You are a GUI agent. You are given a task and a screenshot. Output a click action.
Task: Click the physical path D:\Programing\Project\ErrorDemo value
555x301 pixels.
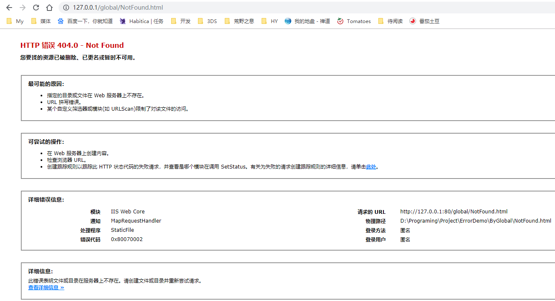pyautogui.click(x=475, y=221)
